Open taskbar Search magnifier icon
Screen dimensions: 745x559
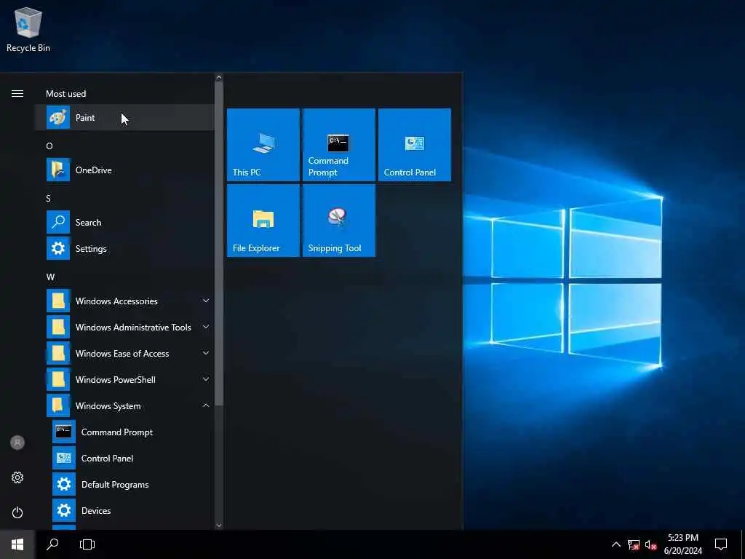pyautogui.click(x=52, y=544)
